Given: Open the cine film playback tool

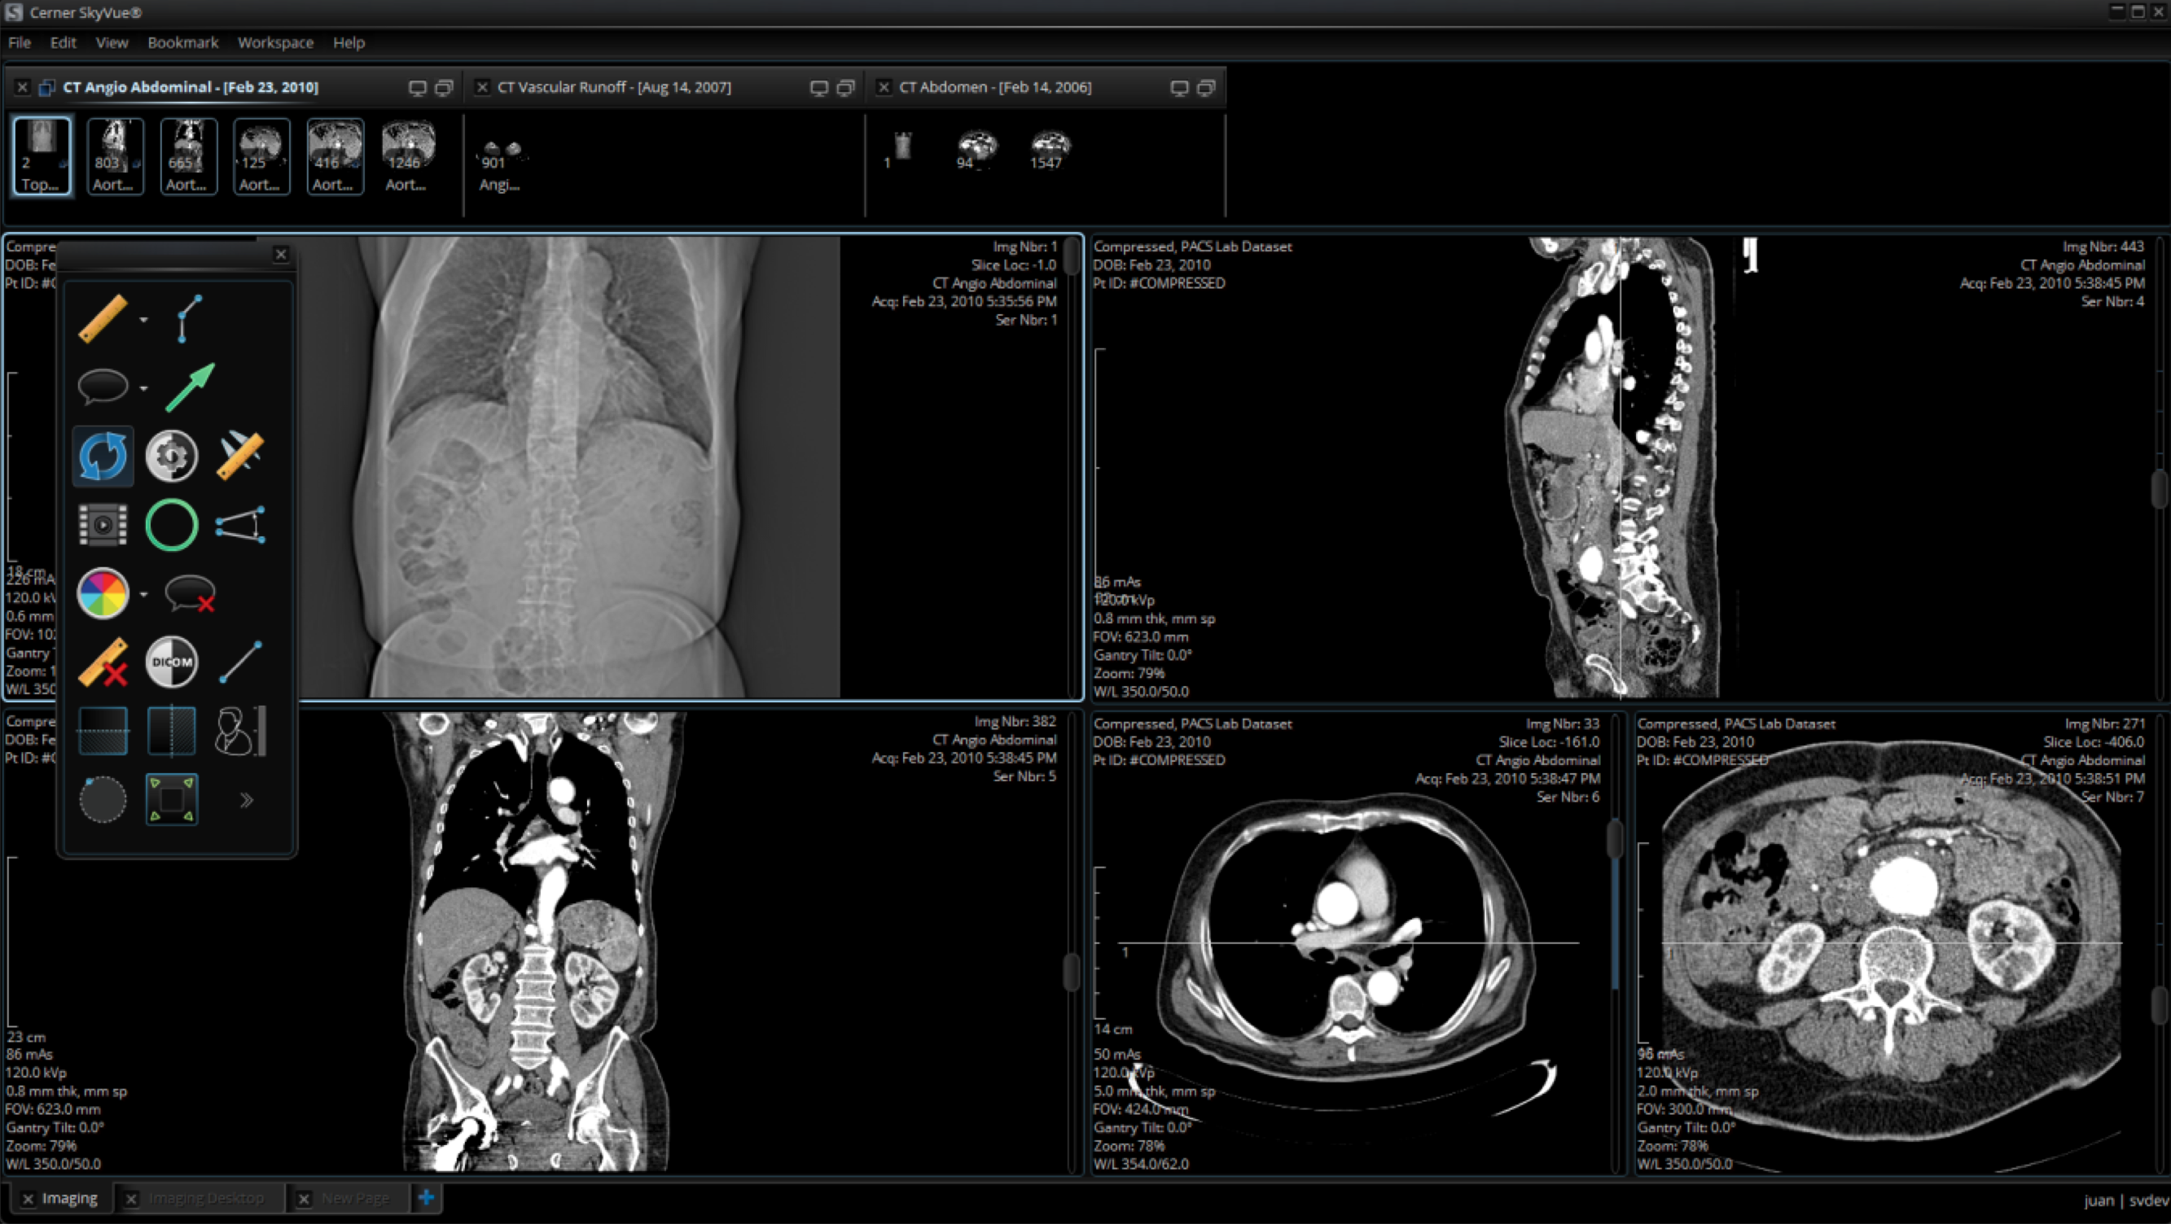Looking at the screenshot, I should point(103,526).
